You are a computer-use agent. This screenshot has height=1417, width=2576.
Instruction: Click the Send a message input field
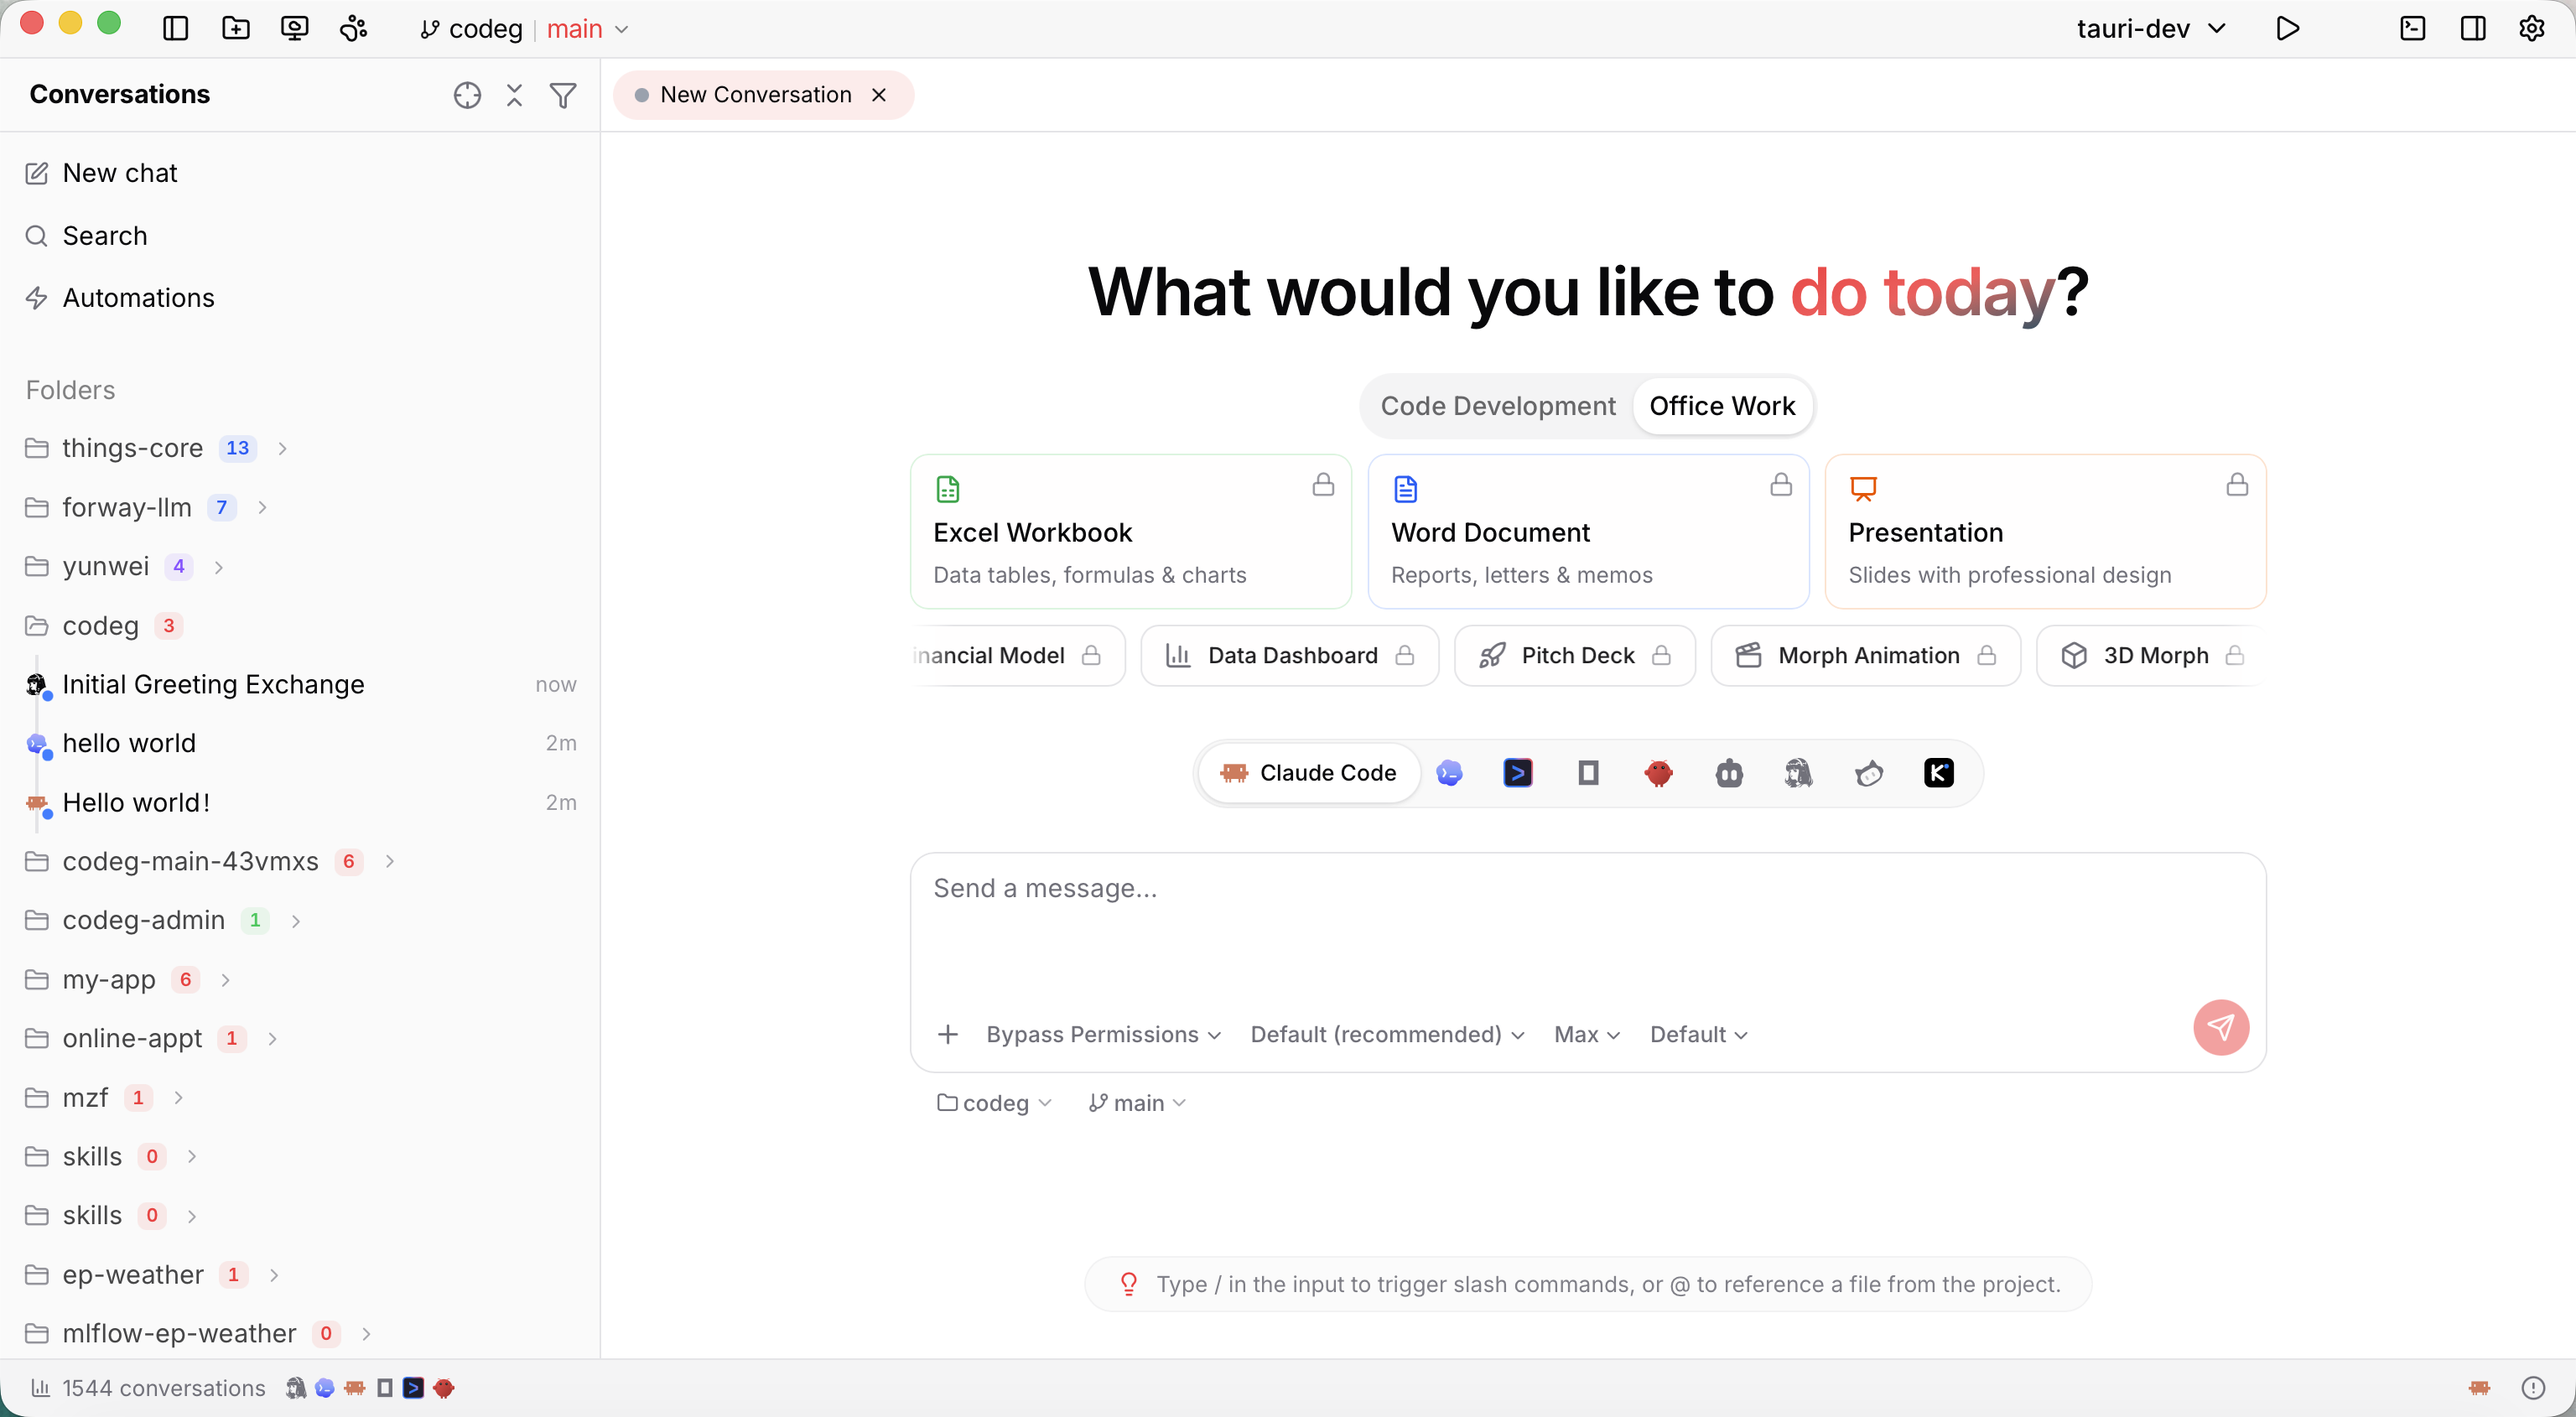click(1587, 928)
